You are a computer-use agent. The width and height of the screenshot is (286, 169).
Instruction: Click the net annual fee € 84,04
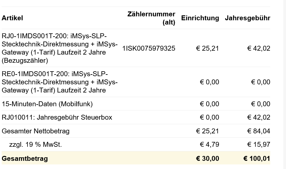tap(259, 131)
